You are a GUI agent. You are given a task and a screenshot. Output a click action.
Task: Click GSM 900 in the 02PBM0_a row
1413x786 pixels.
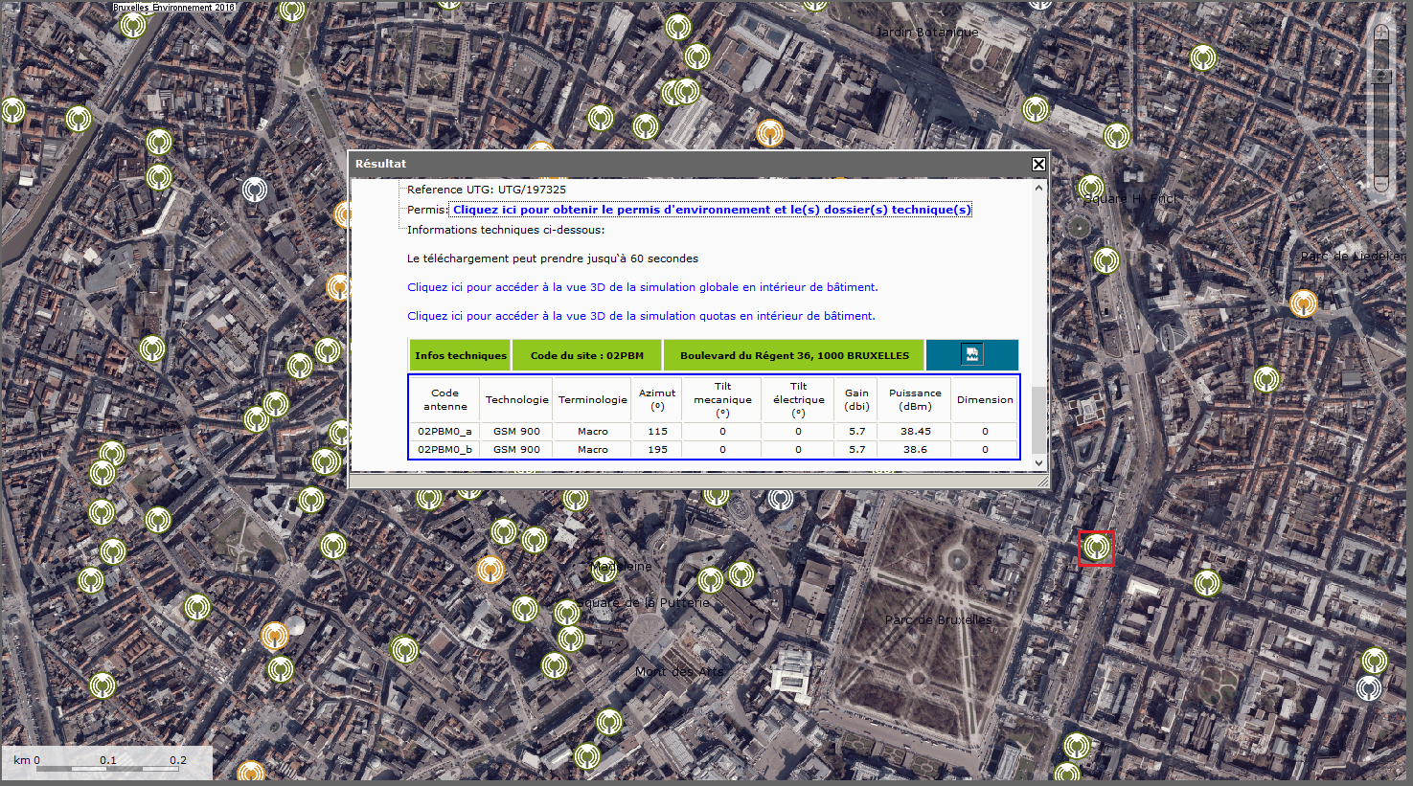(x=516, y=432)
